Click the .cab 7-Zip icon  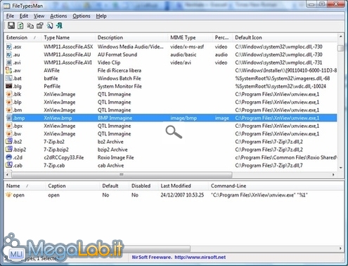click(9, 165)
